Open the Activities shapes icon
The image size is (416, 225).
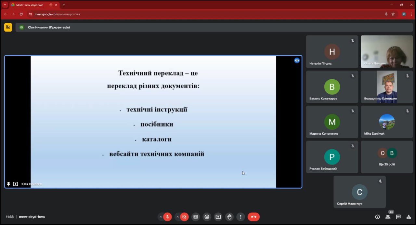coord(409,217)
